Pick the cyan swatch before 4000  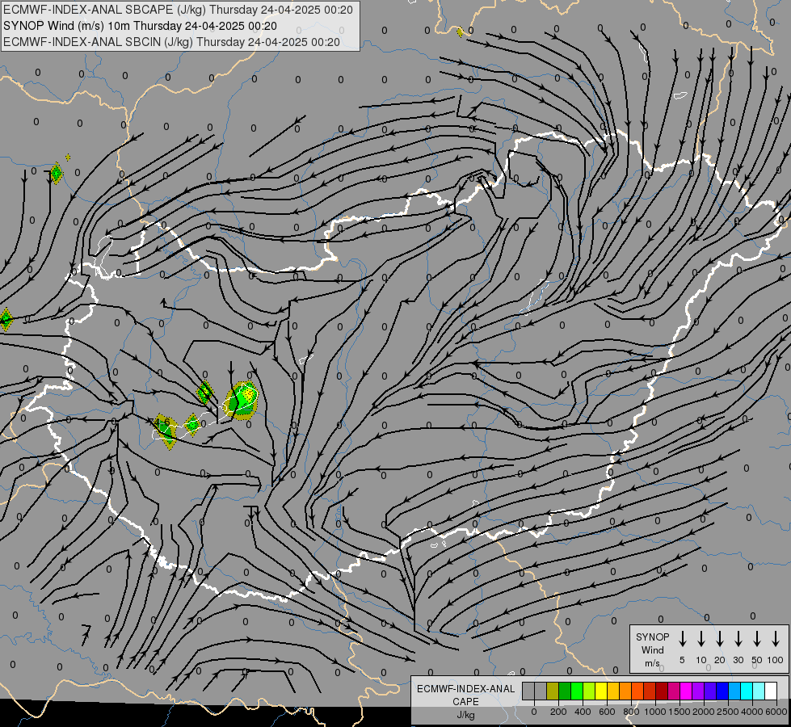click(x=747, y=691)
